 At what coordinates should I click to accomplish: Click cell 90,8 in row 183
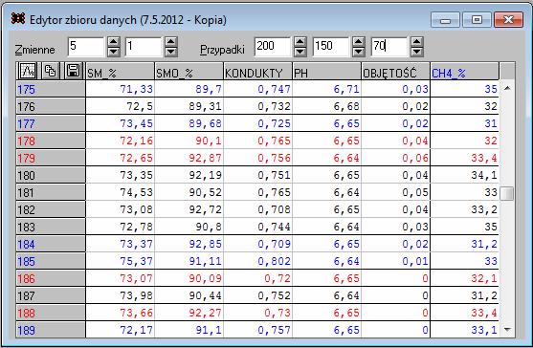coord(189,227)
